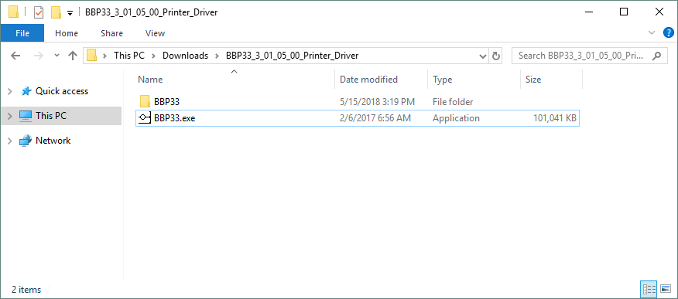Click the folder icon in address bar
This screenshot has height=299, width=678.
(91, 56)
